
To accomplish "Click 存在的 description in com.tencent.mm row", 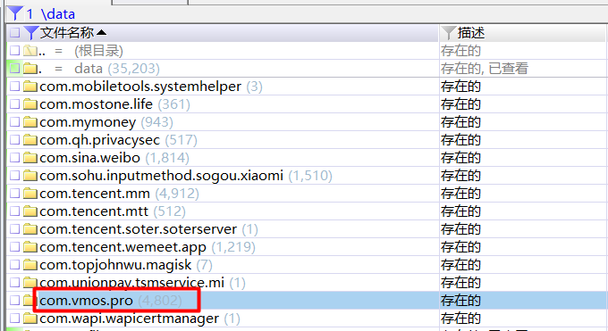I will (460, 194).
